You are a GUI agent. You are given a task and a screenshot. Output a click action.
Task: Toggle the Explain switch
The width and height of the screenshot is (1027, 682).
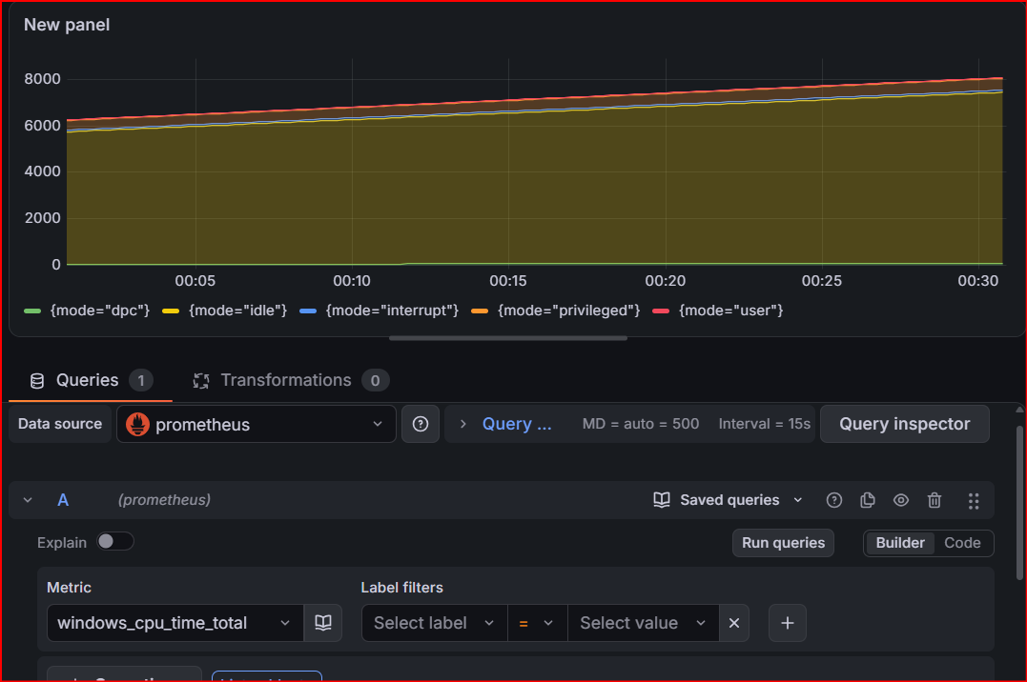(x=115, y=542)
